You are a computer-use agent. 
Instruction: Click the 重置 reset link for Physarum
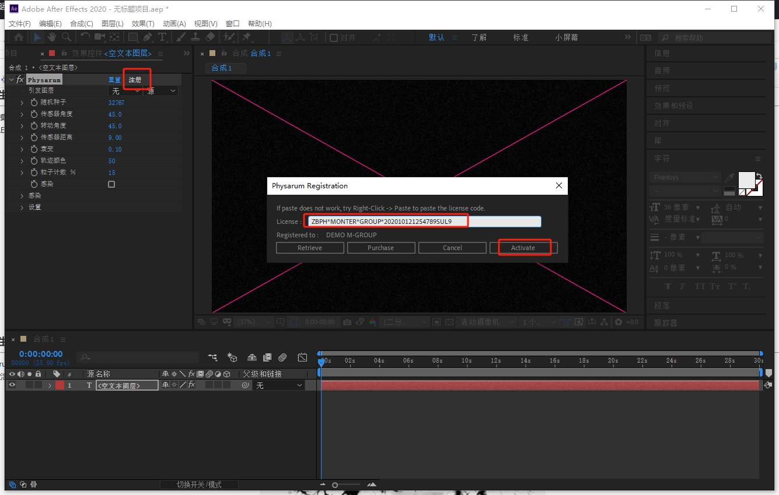(x=114, y=79)
